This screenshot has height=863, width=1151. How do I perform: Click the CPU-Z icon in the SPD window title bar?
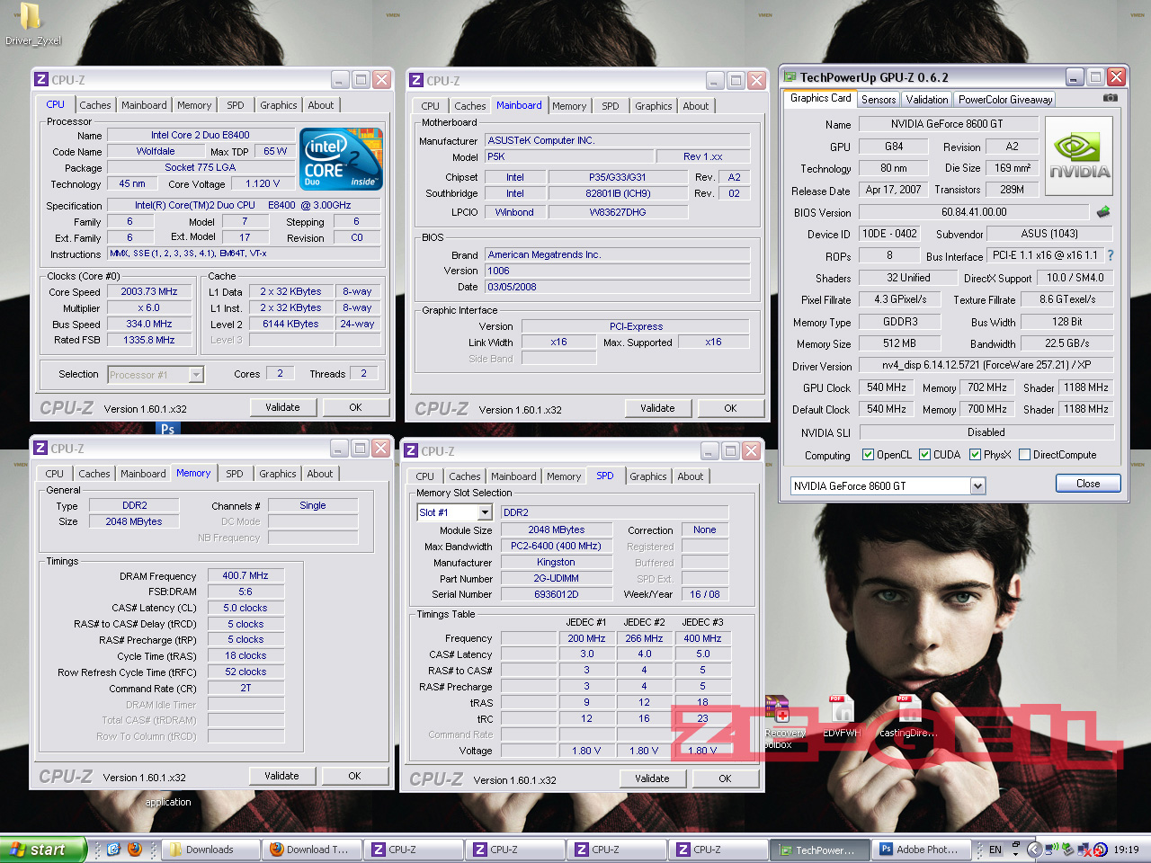point(411,450)
